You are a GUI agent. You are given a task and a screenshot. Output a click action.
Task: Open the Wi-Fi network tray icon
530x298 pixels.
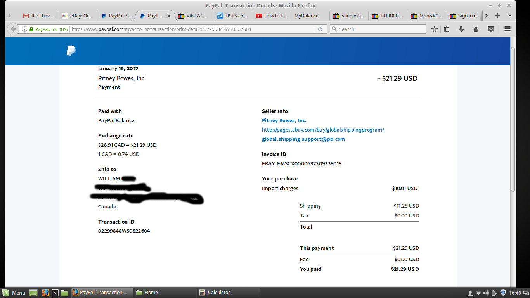(478, 293)
